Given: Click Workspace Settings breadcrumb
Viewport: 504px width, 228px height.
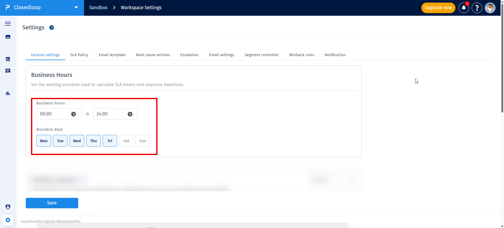Looking at the screenshot, I should 141,8.
